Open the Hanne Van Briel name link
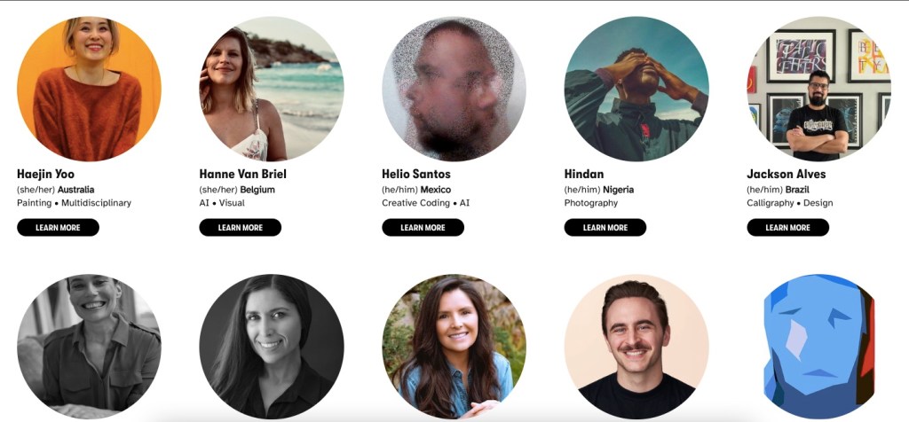 click(243, 175)
